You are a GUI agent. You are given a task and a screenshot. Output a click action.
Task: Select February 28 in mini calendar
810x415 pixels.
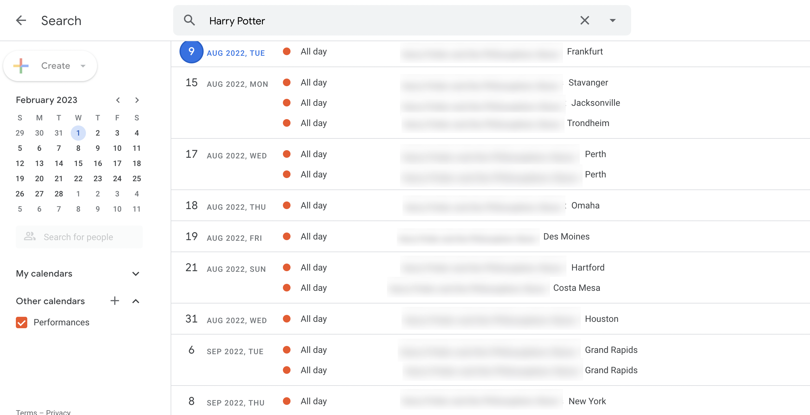59,194
